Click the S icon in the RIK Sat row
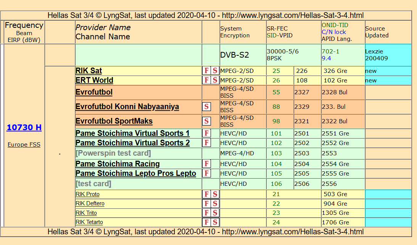 [215, 71]
